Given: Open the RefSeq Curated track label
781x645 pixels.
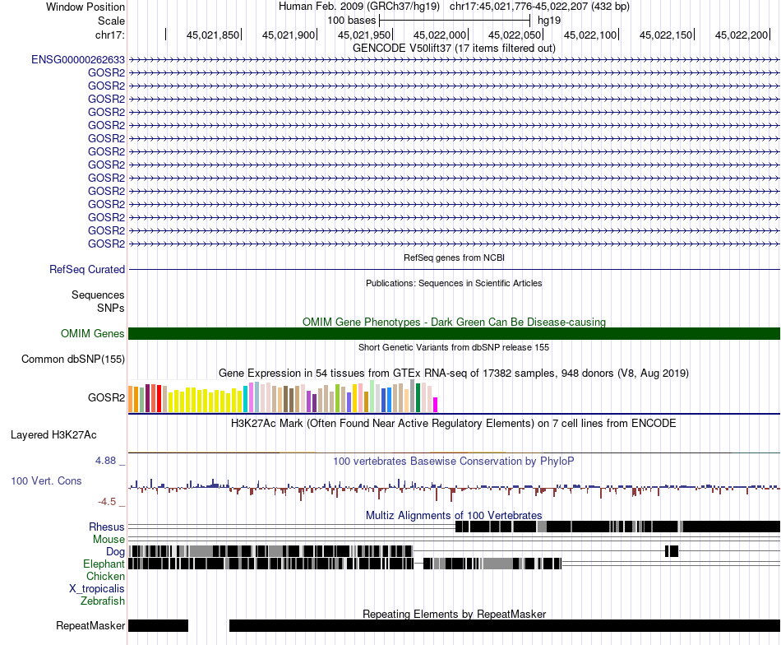Looking at the screenshot, I should tap(87, 270).
